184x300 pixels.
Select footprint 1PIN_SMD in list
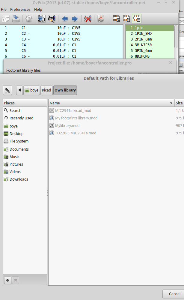[x=150, y=34]
